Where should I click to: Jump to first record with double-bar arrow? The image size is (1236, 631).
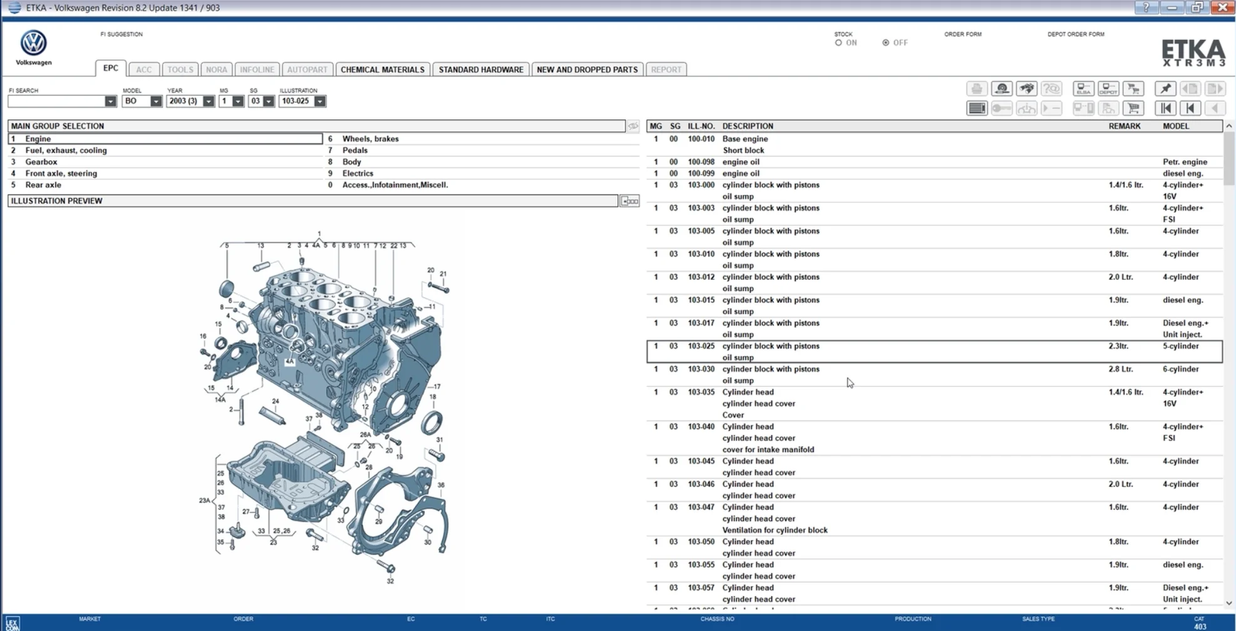(1165, 108)
